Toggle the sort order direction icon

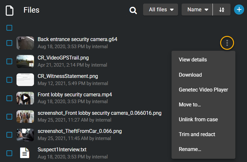(x=222, y=10)
